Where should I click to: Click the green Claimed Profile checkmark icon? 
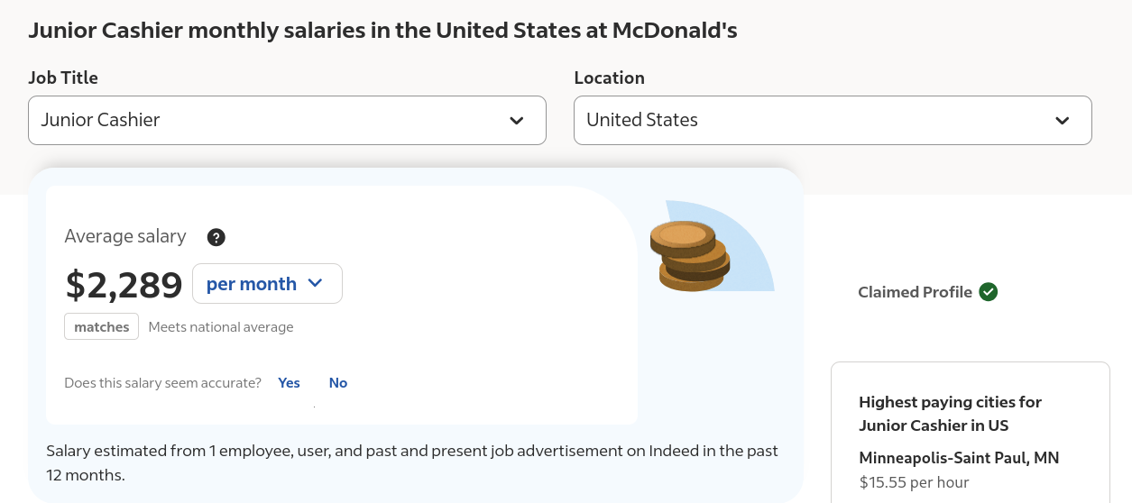(x=989, y=292)
